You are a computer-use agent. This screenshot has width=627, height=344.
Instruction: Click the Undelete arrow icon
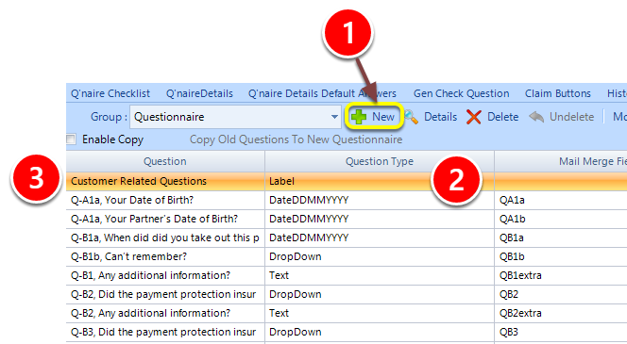click(536, 117)
